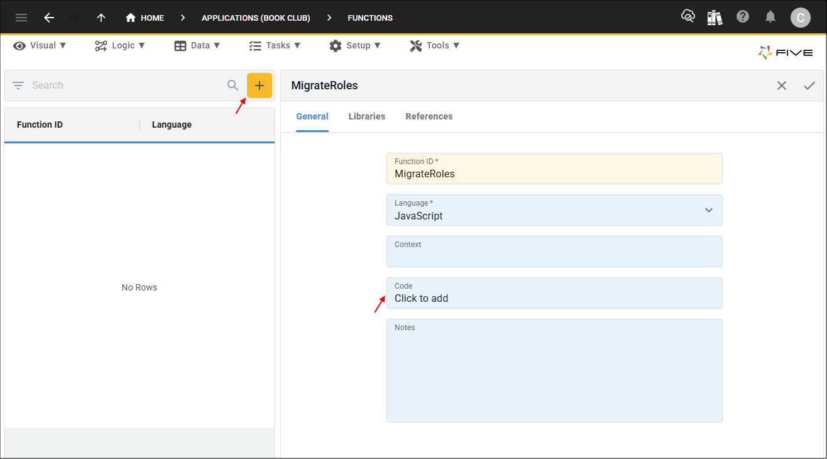827x459 pixels.
Task: Click the filter icon in search bar
Action: point(18,86)
